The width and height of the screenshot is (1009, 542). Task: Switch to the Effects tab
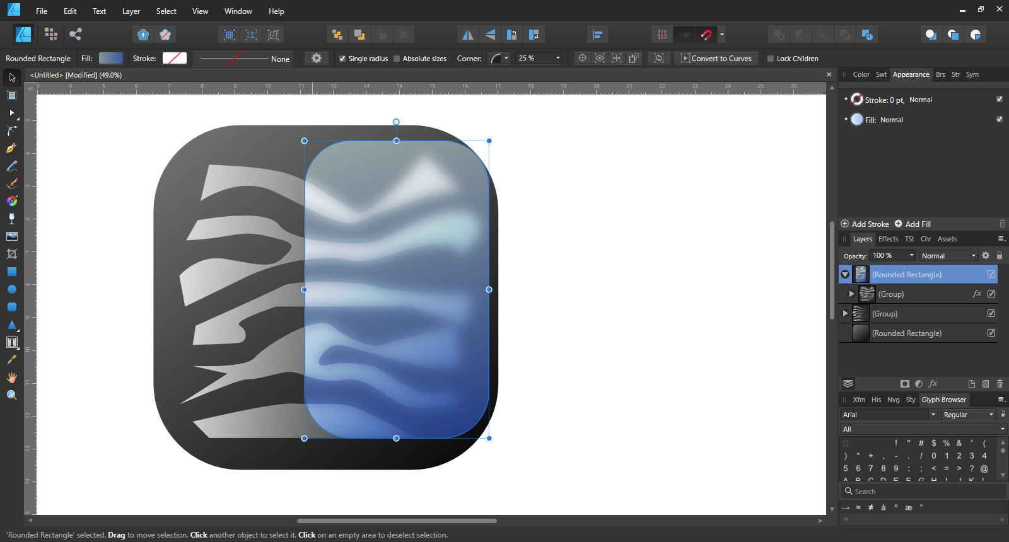pos(888,239)
